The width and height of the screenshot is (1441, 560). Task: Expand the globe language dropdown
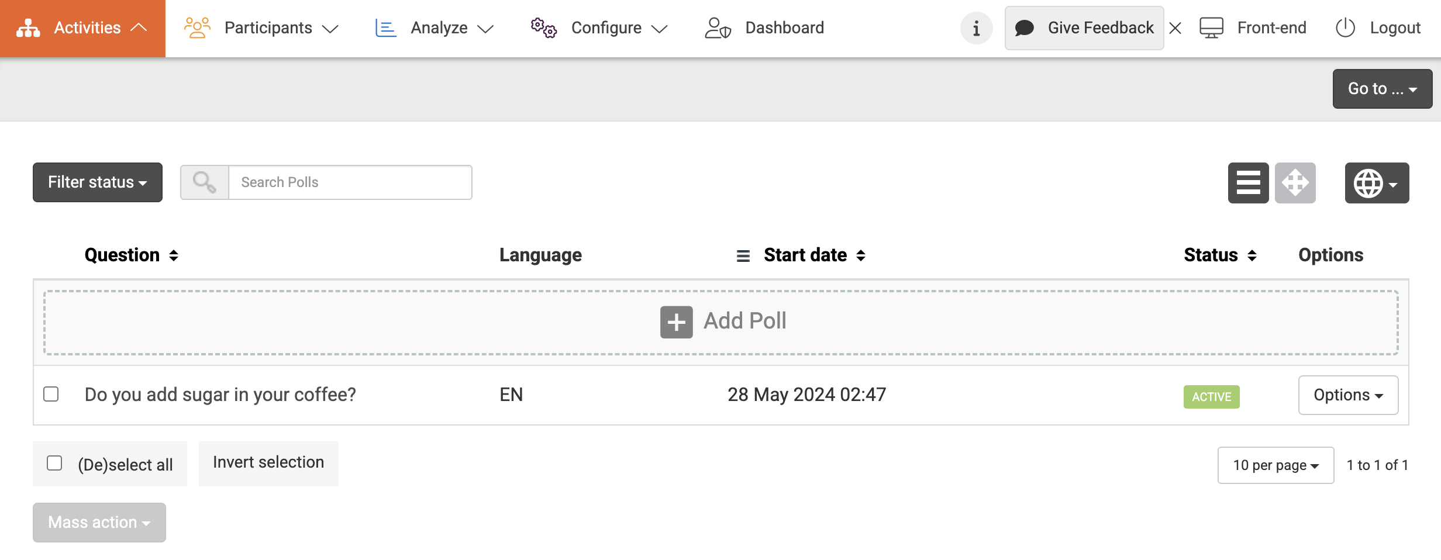pos(1377,184)
